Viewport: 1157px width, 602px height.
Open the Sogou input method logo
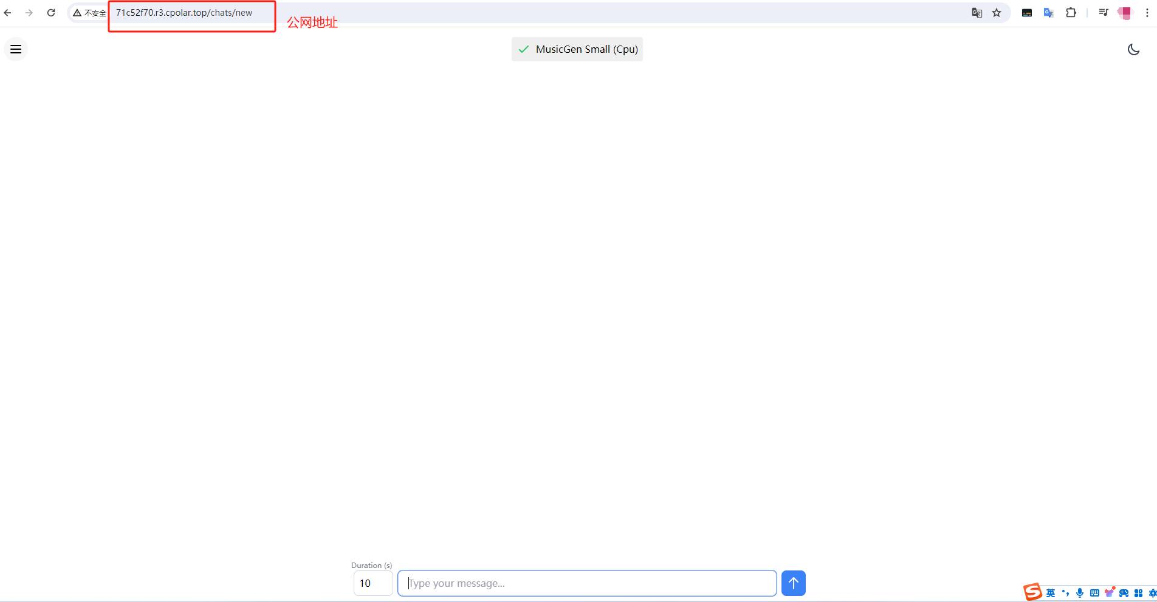coord(1032,592)
